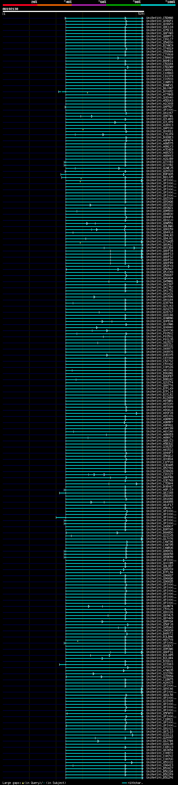Select hit label UniRef100_Q94B30
The width and height of the screenshot is (178, 785).
tap(159, 214)
